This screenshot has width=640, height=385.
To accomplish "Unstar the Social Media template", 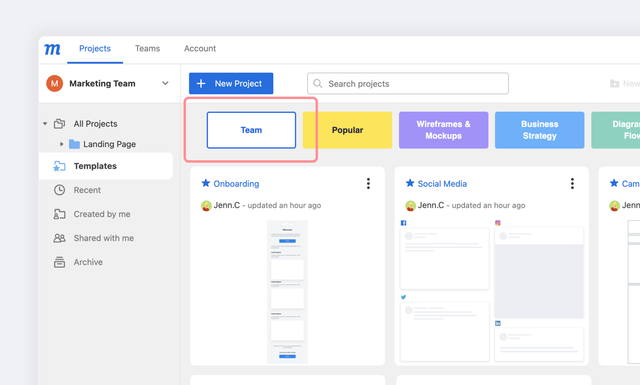I will [x=410, y=183].
